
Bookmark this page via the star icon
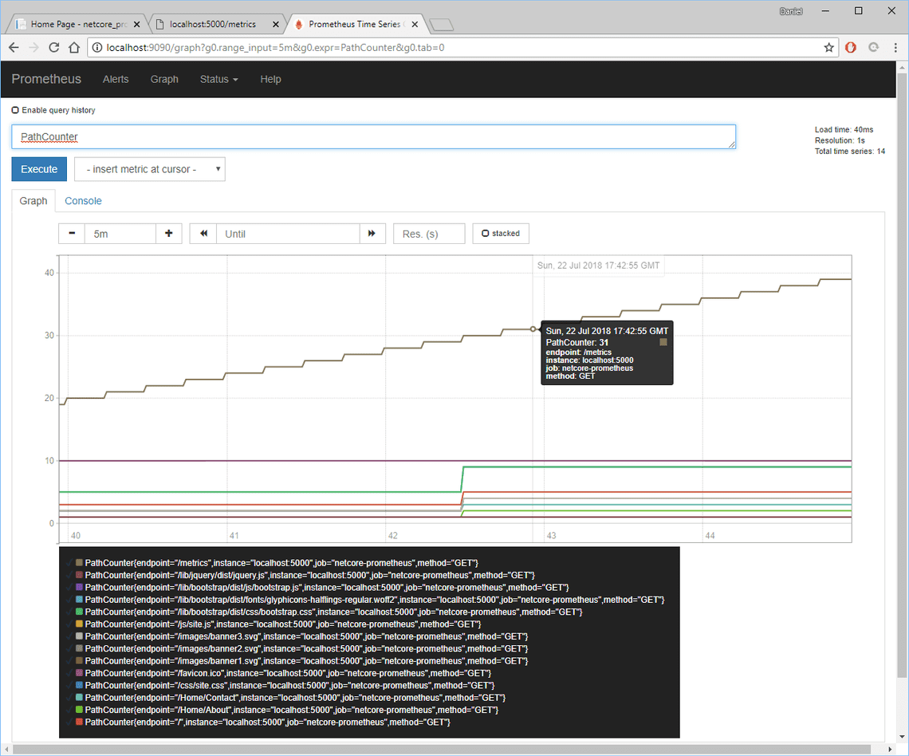(x=828, y=47)
